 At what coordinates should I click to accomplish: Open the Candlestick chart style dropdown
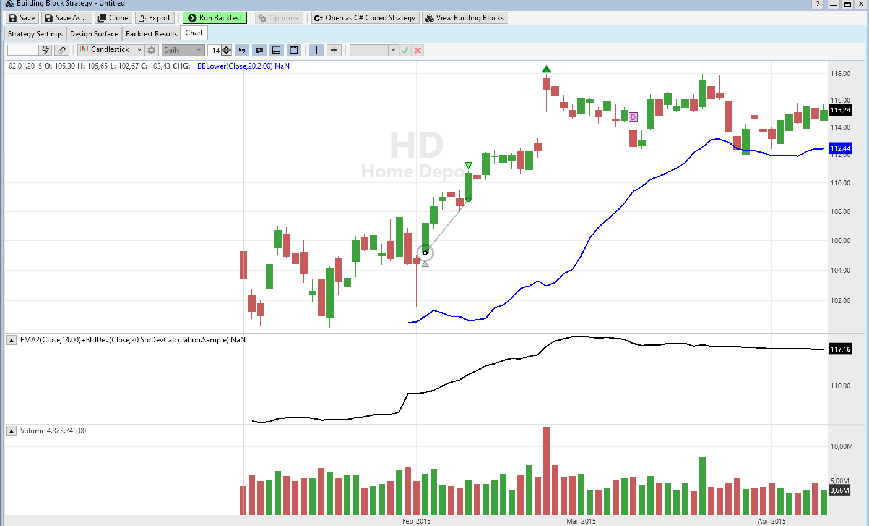(x=111, y=49)
